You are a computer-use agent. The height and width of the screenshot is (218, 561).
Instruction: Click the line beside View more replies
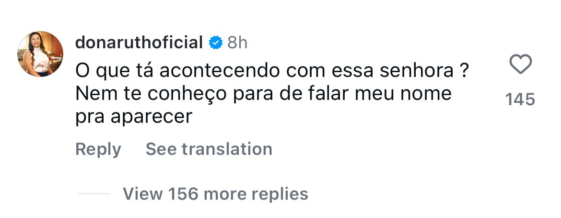point(93,194)
